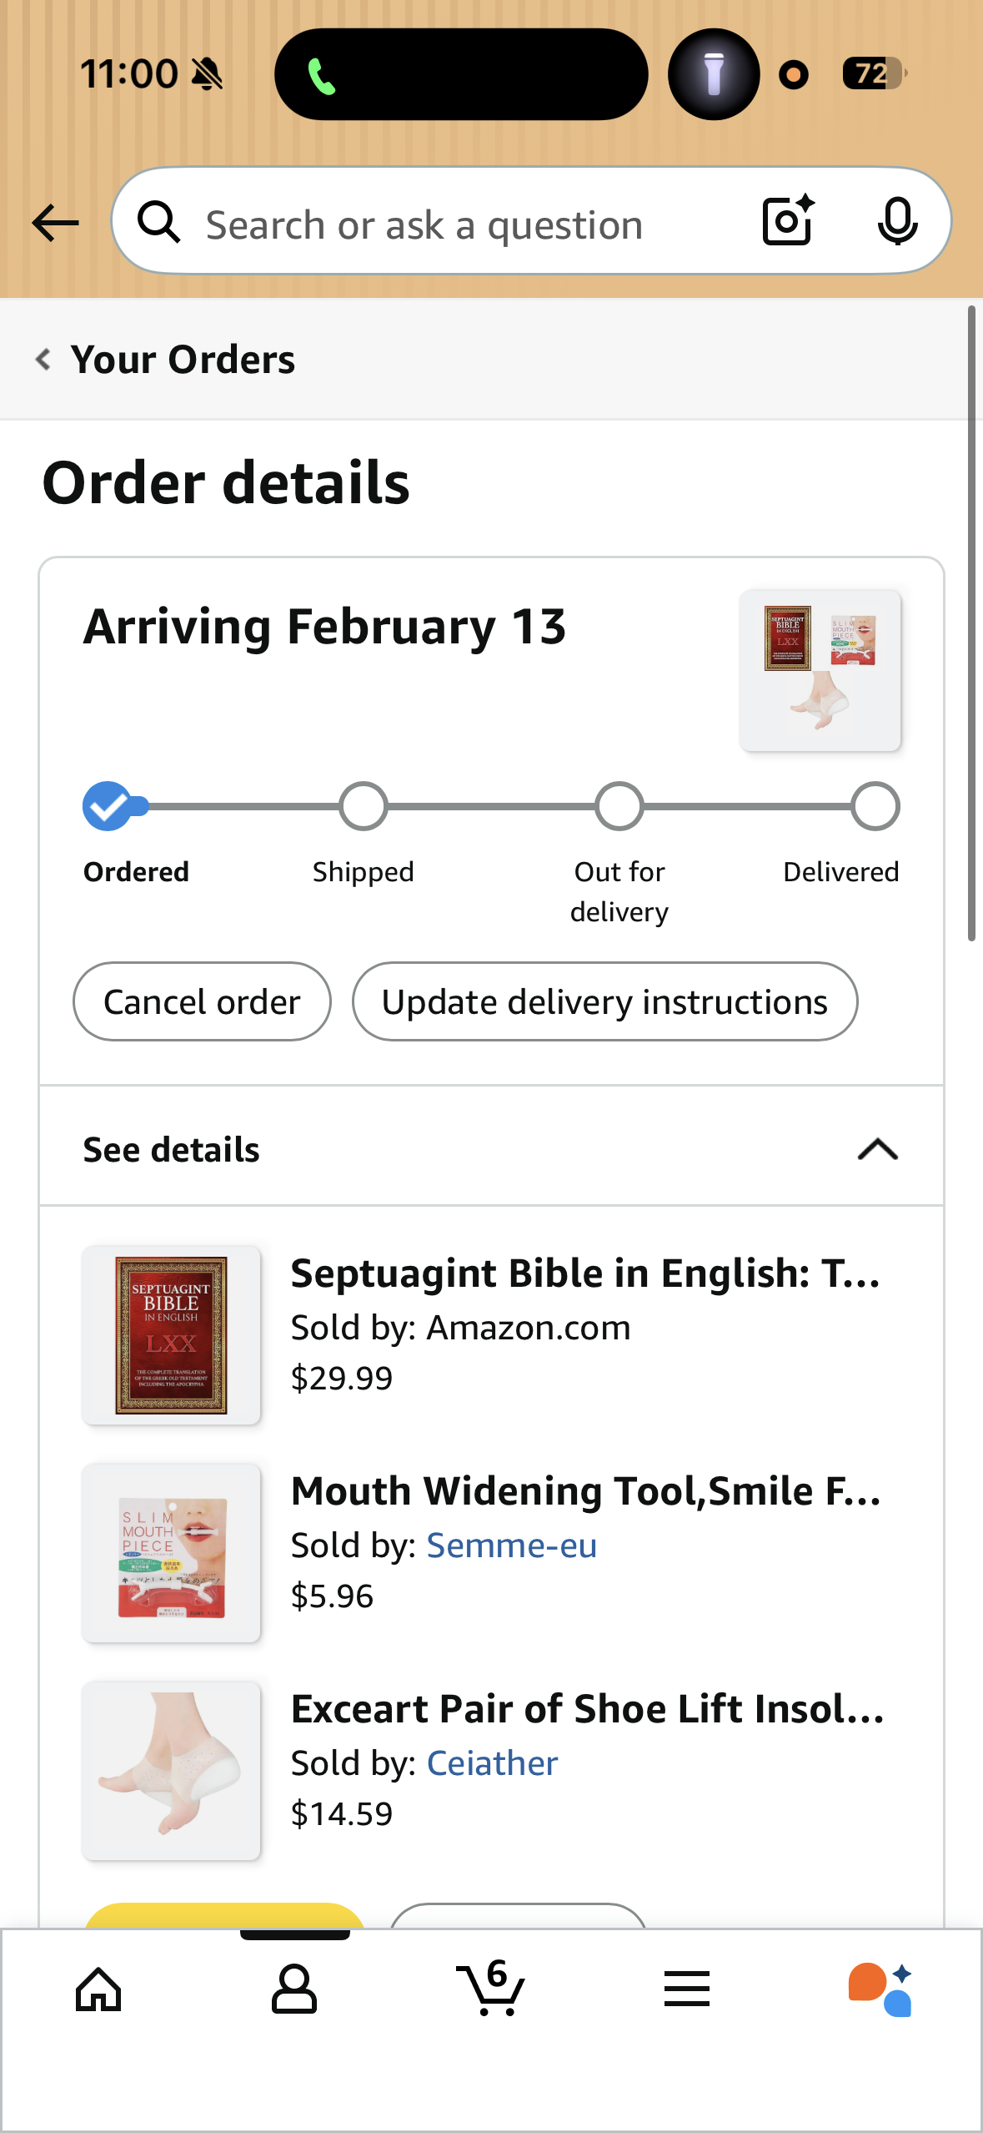Go to Home tab in bottom bar

98,1989
